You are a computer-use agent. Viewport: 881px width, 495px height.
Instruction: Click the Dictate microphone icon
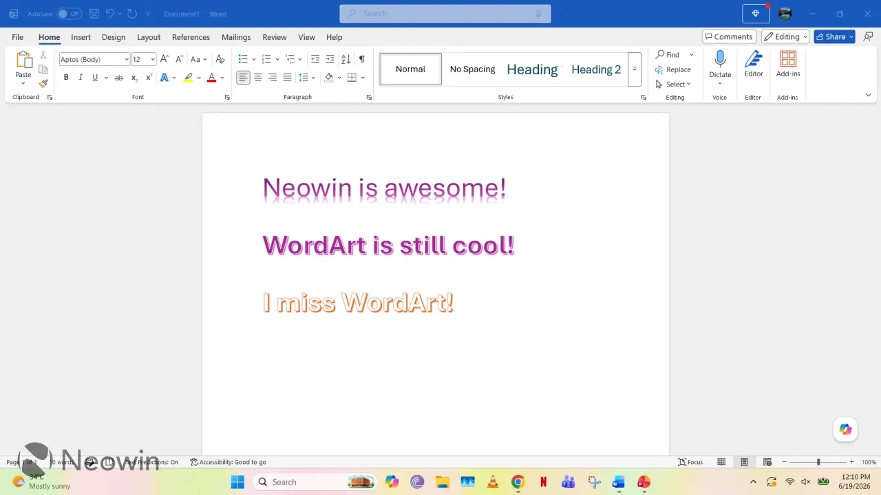pyautogui.click(x=720, y=58)
